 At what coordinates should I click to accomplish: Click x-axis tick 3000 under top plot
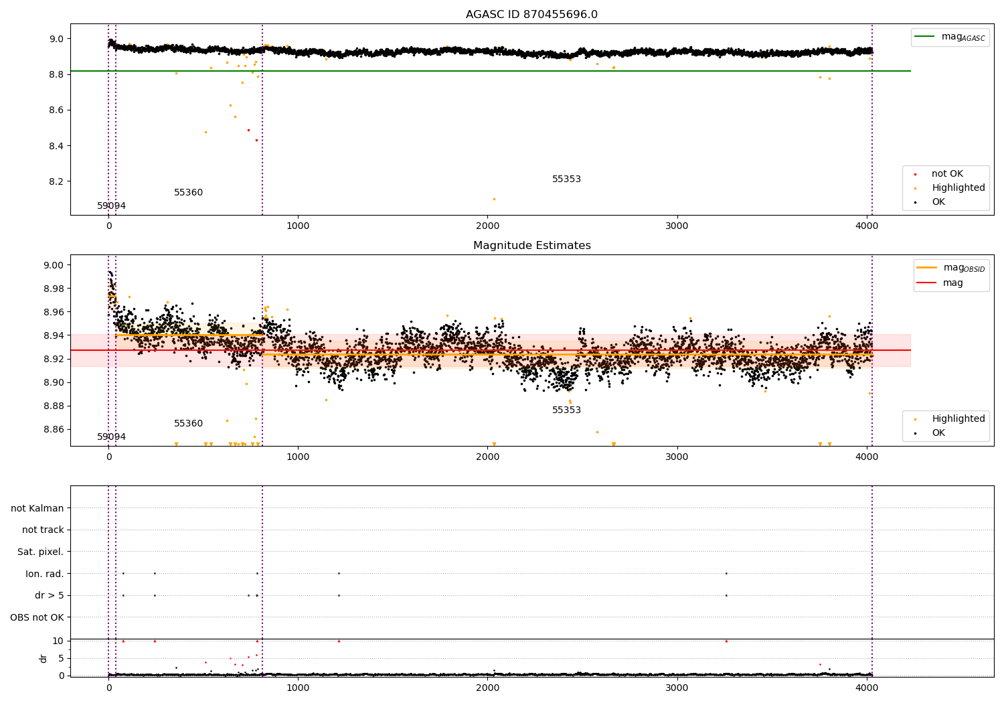pyautogui.click(x=677, y=226)
